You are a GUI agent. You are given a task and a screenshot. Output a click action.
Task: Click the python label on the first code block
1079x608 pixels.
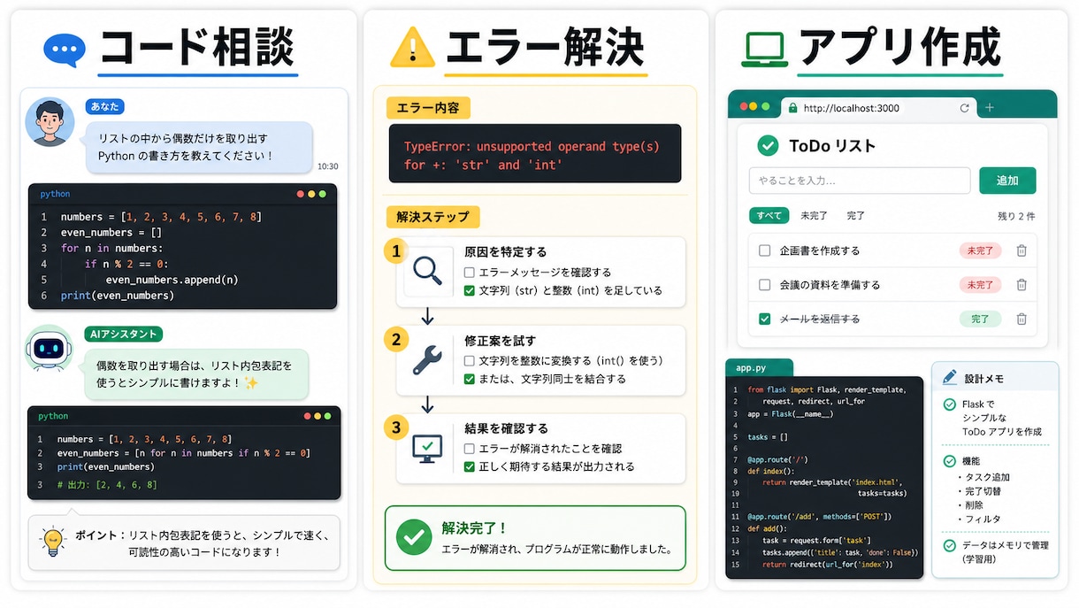point(55,194)
